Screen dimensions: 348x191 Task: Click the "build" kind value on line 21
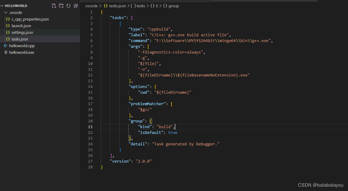[164, 127]
